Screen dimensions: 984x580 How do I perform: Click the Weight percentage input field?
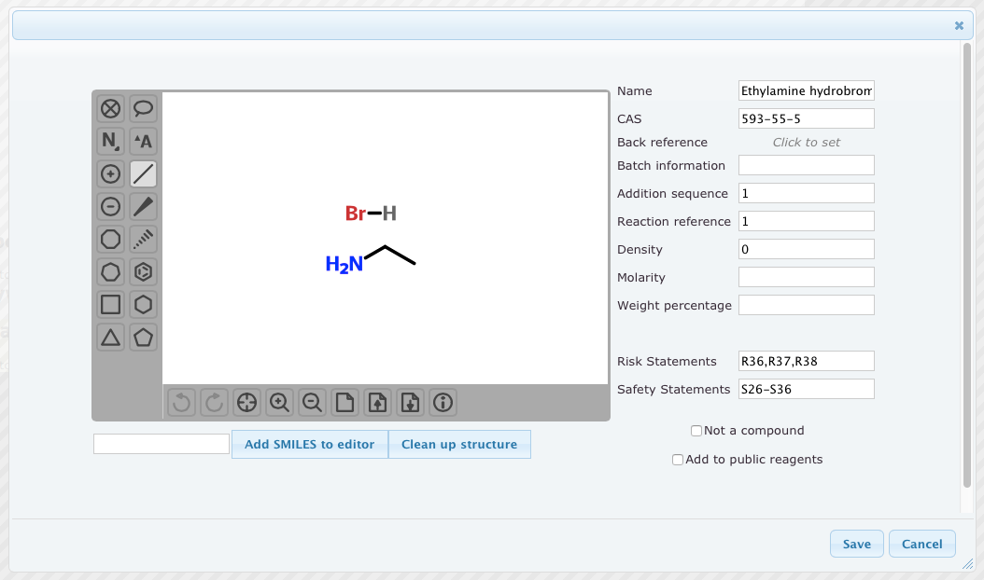pyautogui.click(x=807, y=305)
